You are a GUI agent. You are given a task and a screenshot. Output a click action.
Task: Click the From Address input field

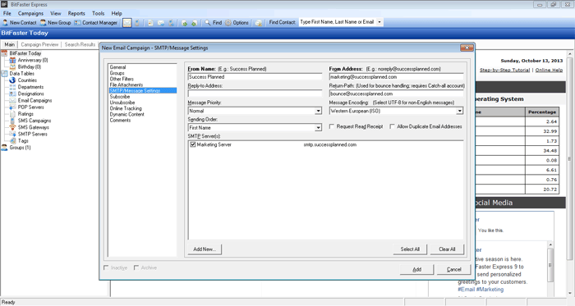(396, 77)
